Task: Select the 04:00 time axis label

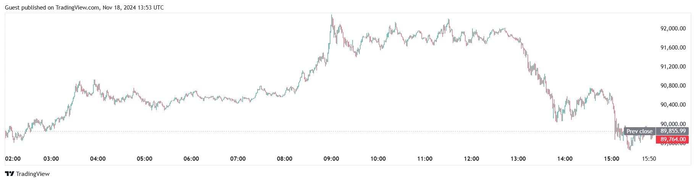Action: 98,158
